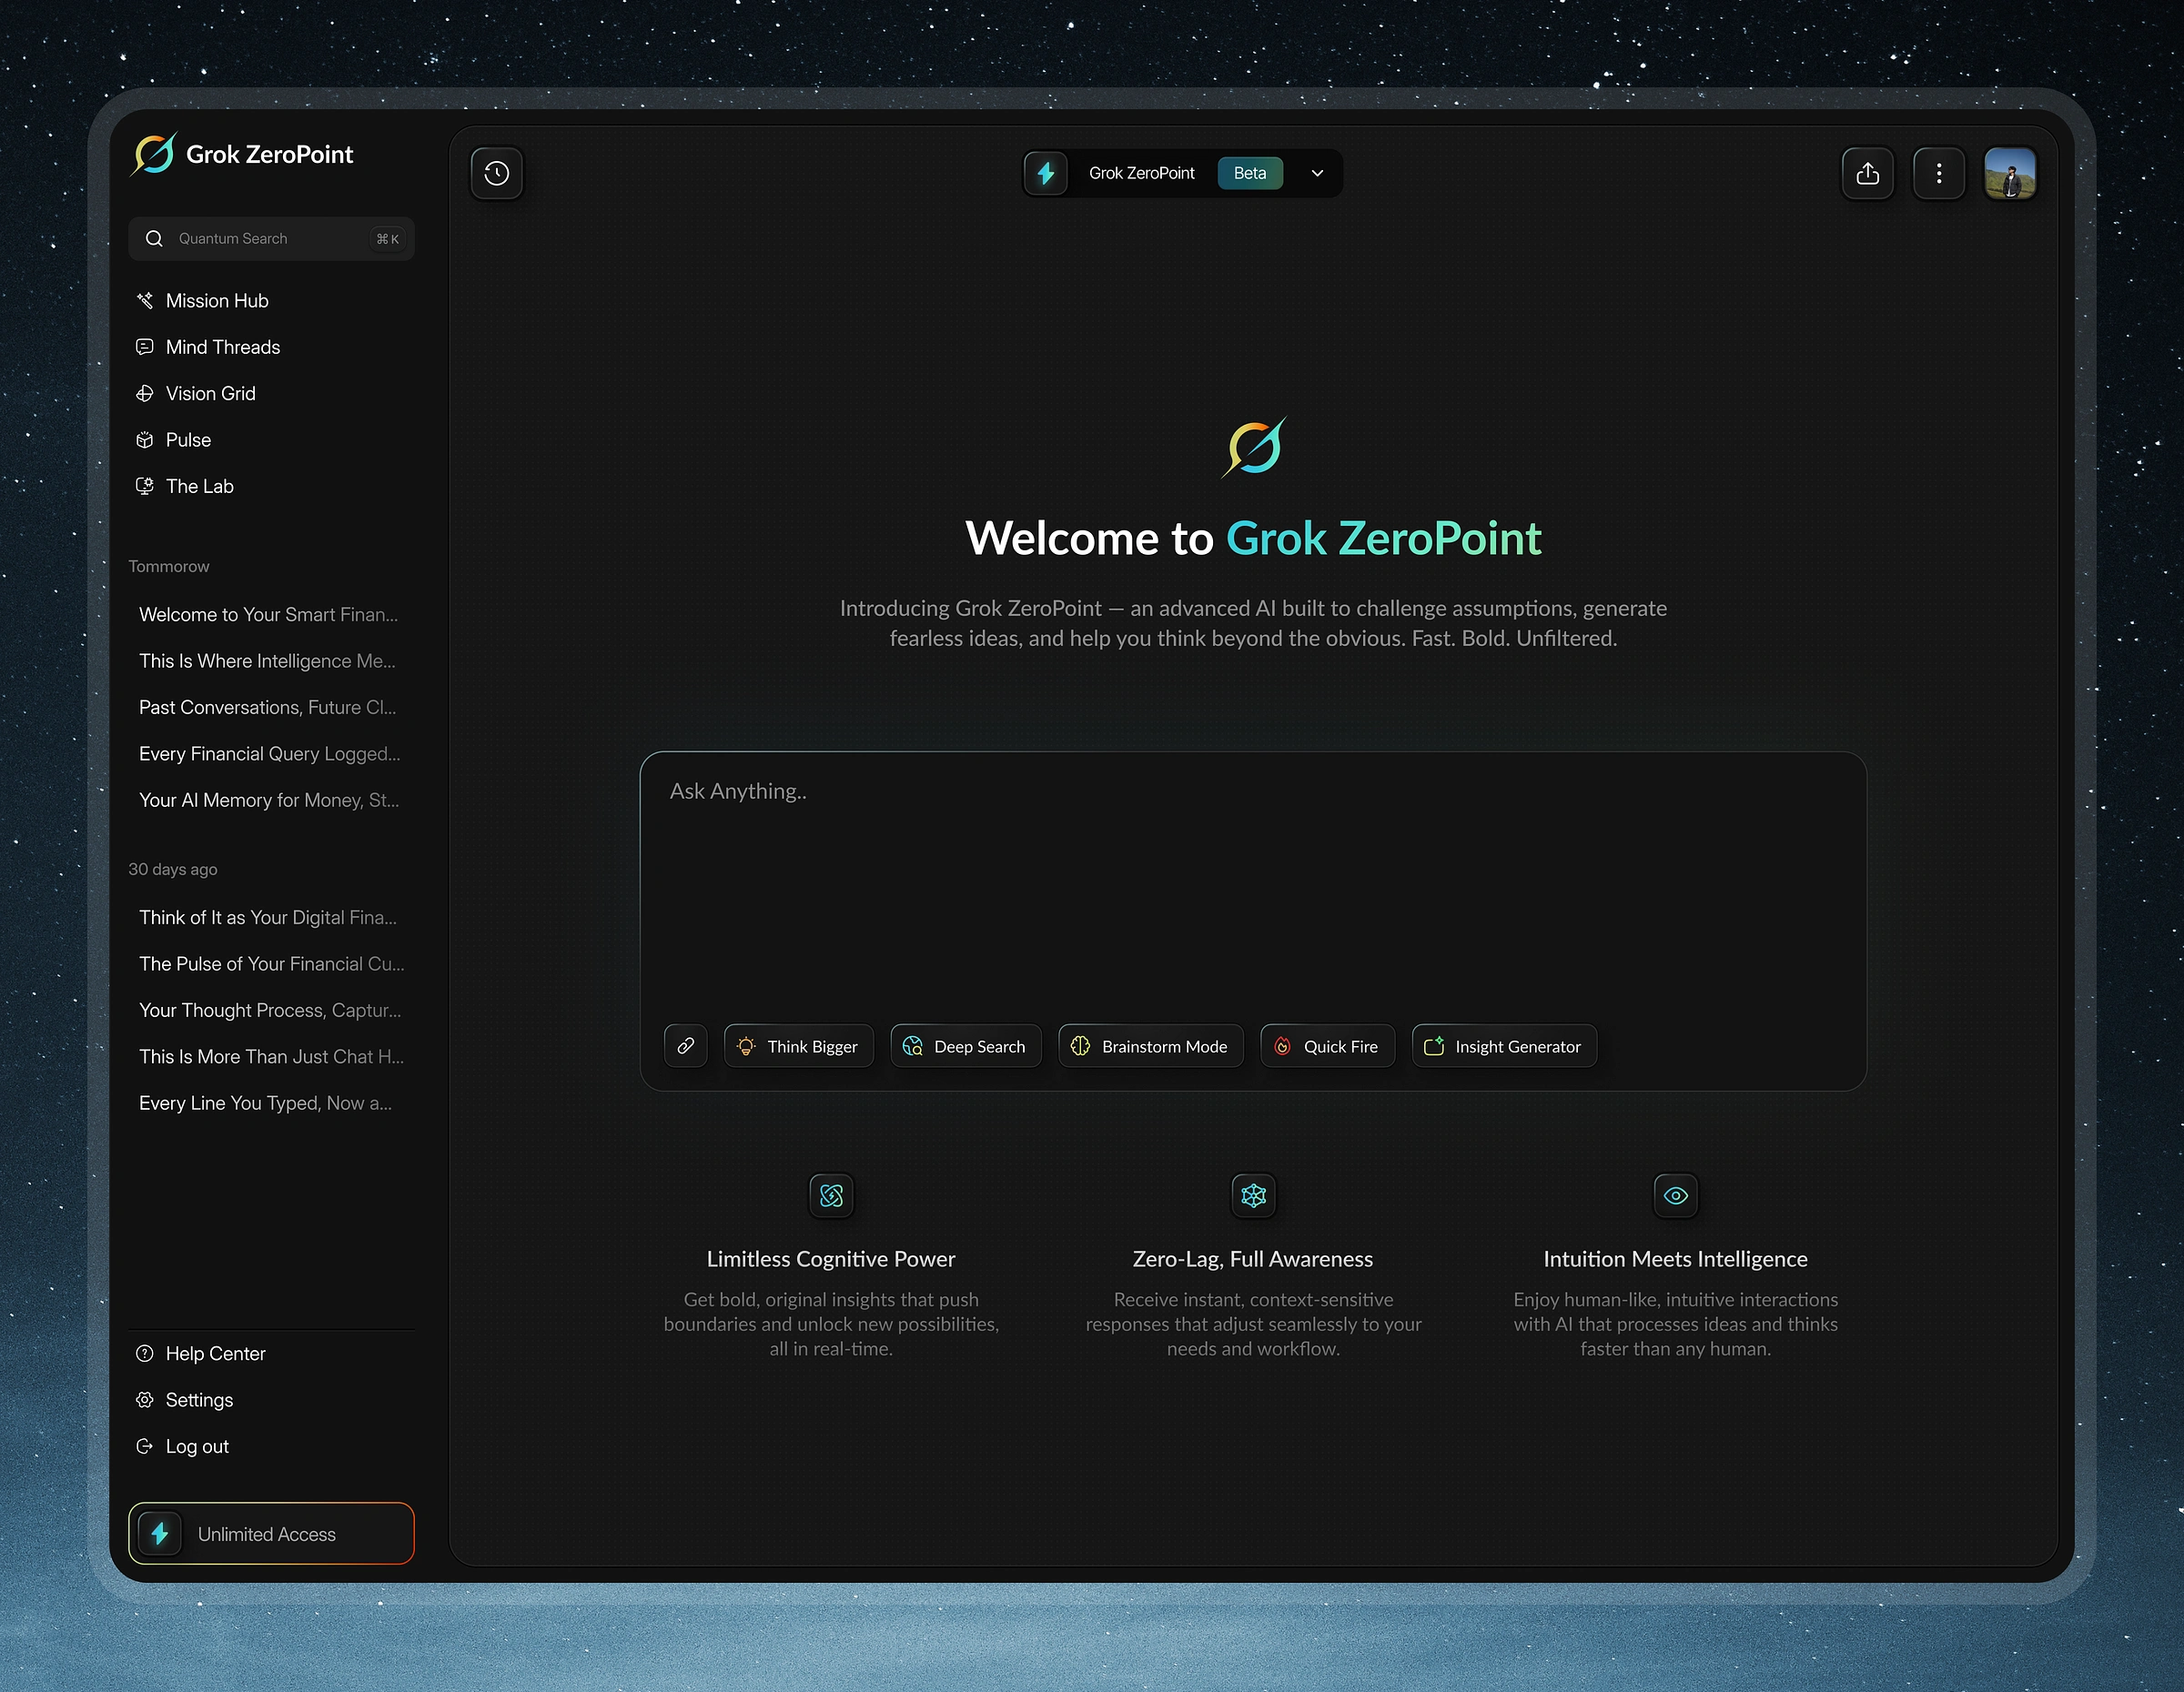Click the attachment link icon
2184x1692 pixels.
pos(686,1045)
